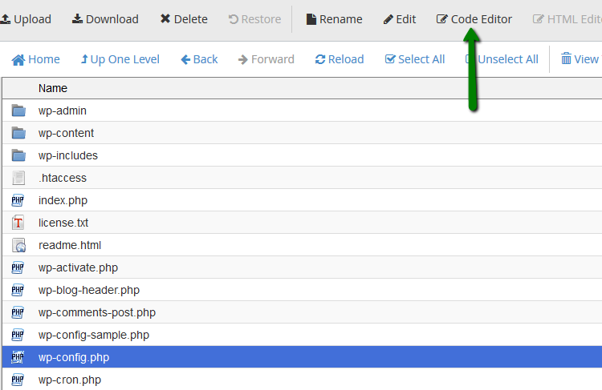Image resolution: width=602 pixels, height=390 pixels.
Task: Select the readme.html file icon
Action: pyautogui.click(x=18, y=245)
